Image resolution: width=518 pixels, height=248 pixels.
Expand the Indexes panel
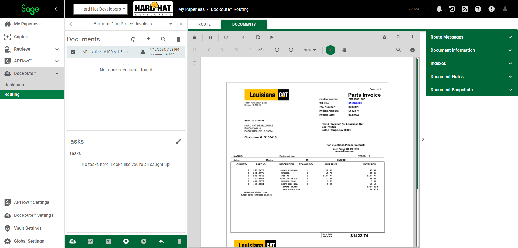pyautogui.click(x=472, y=64)
